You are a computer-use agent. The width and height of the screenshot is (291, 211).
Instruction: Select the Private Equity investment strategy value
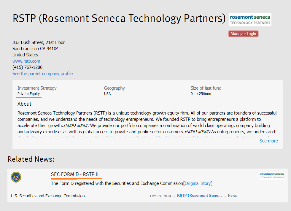coord(28,93)
